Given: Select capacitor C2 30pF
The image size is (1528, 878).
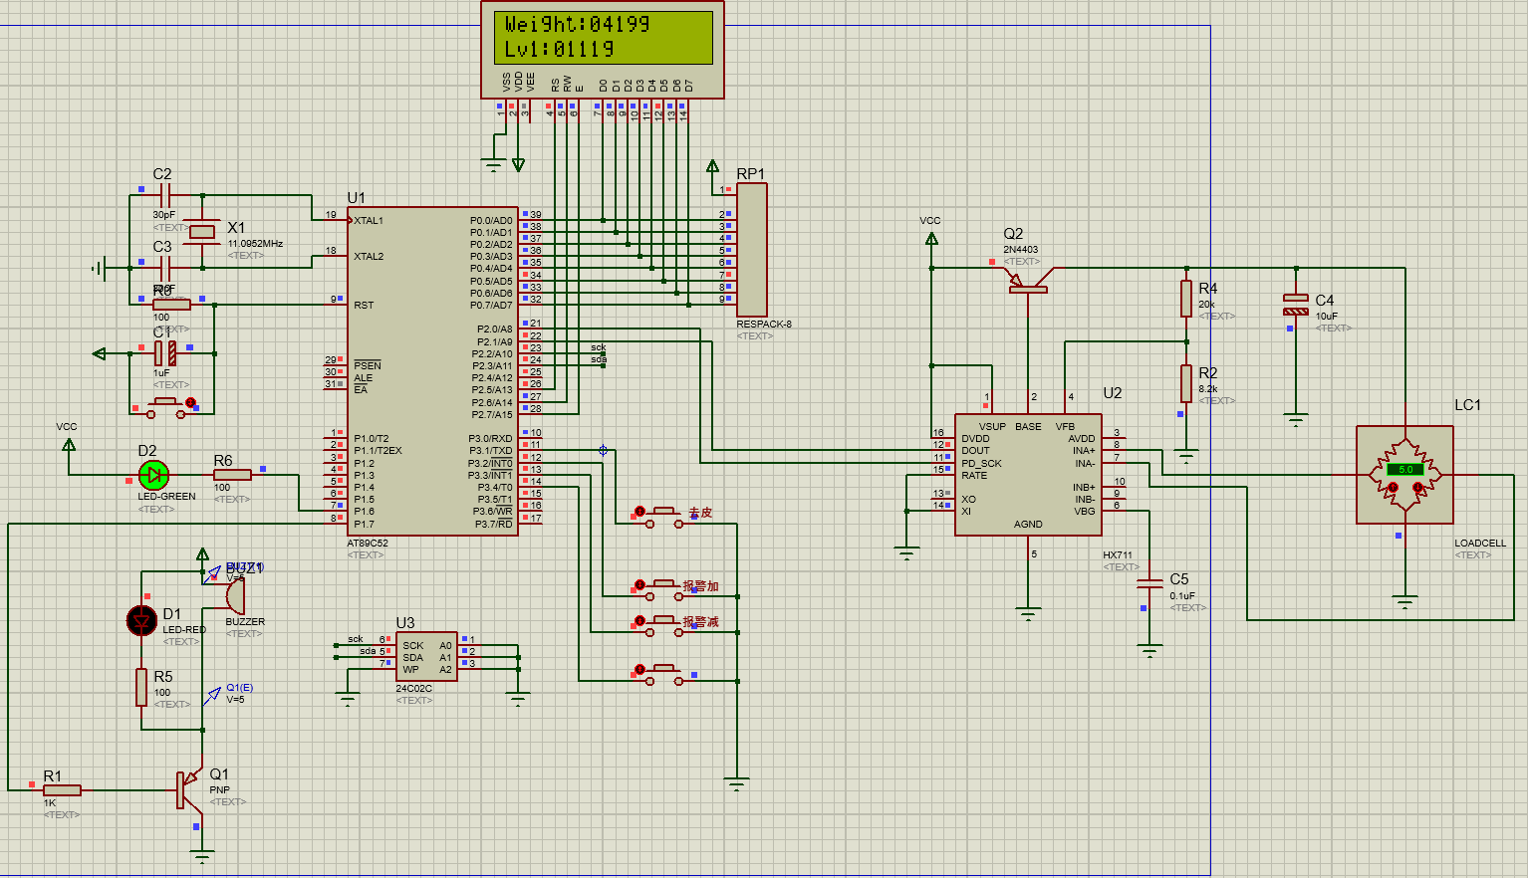Looking at the screenshot, I should click(x=165, y=195).
